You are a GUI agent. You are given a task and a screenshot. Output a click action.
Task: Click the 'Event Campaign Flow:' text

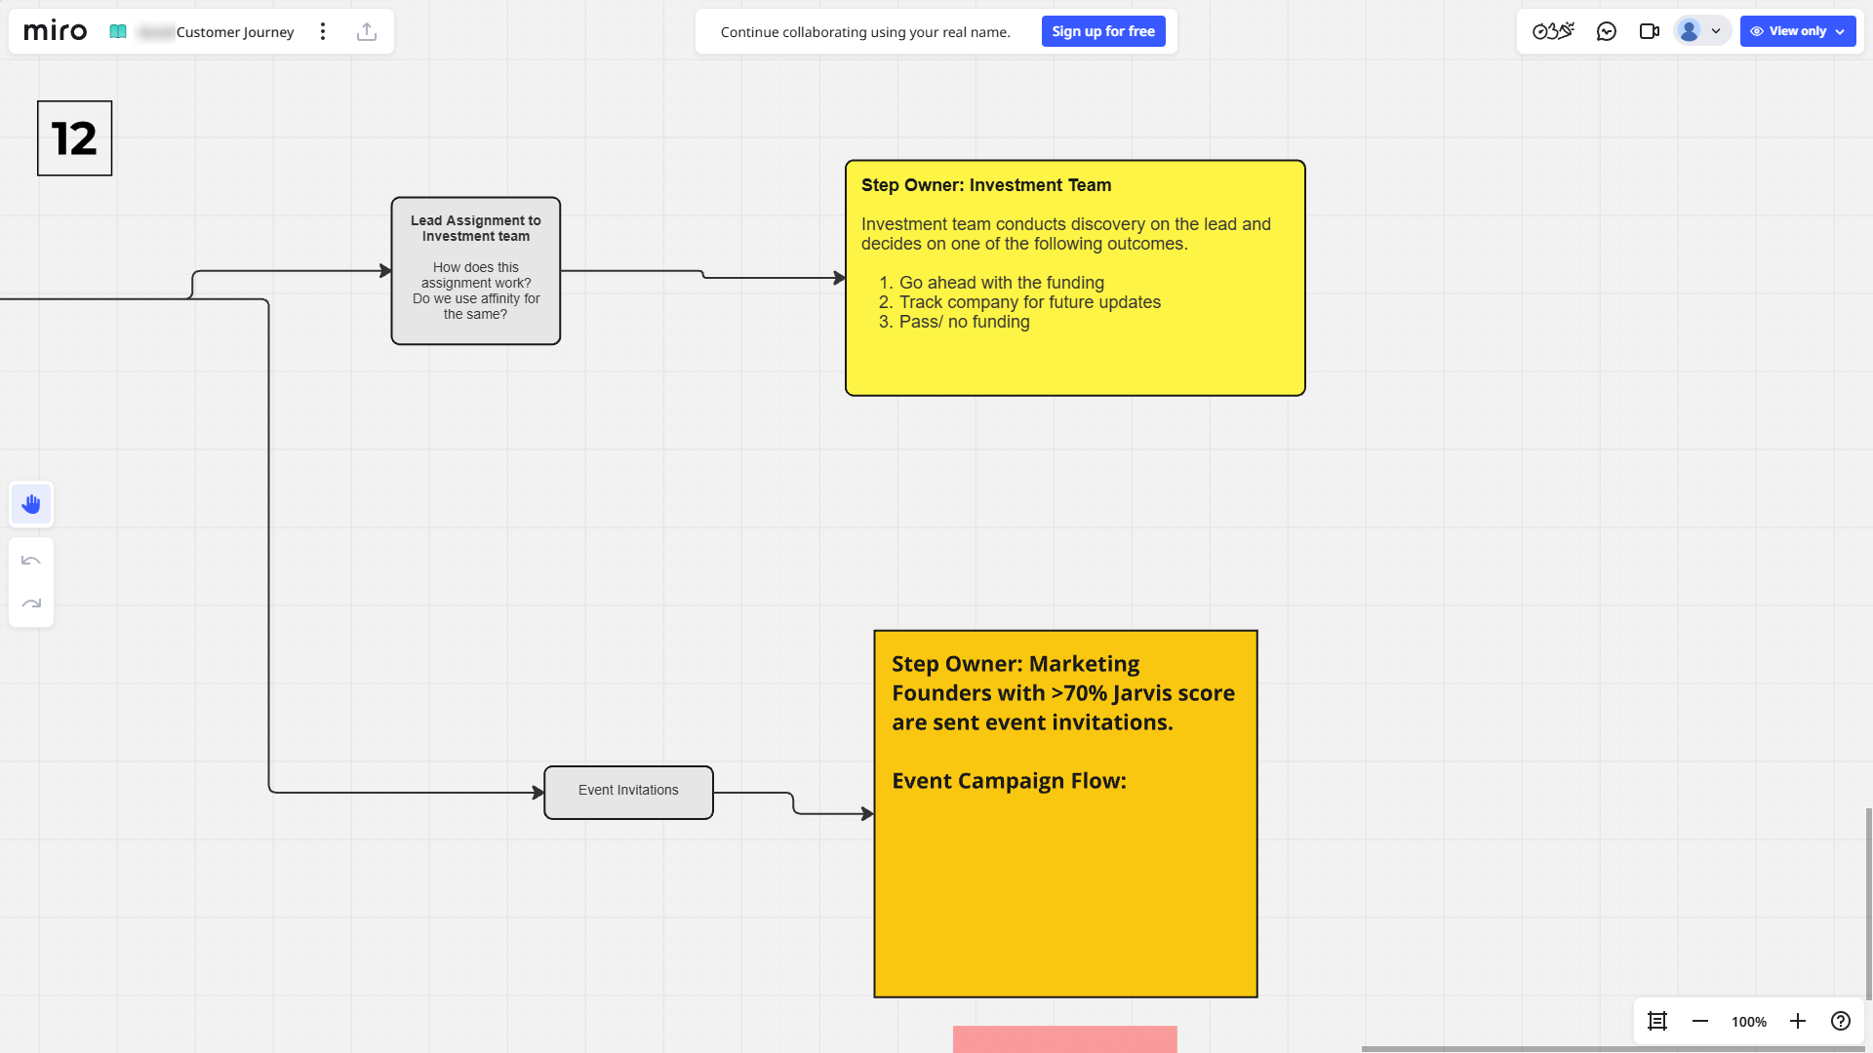point(1009,781)
